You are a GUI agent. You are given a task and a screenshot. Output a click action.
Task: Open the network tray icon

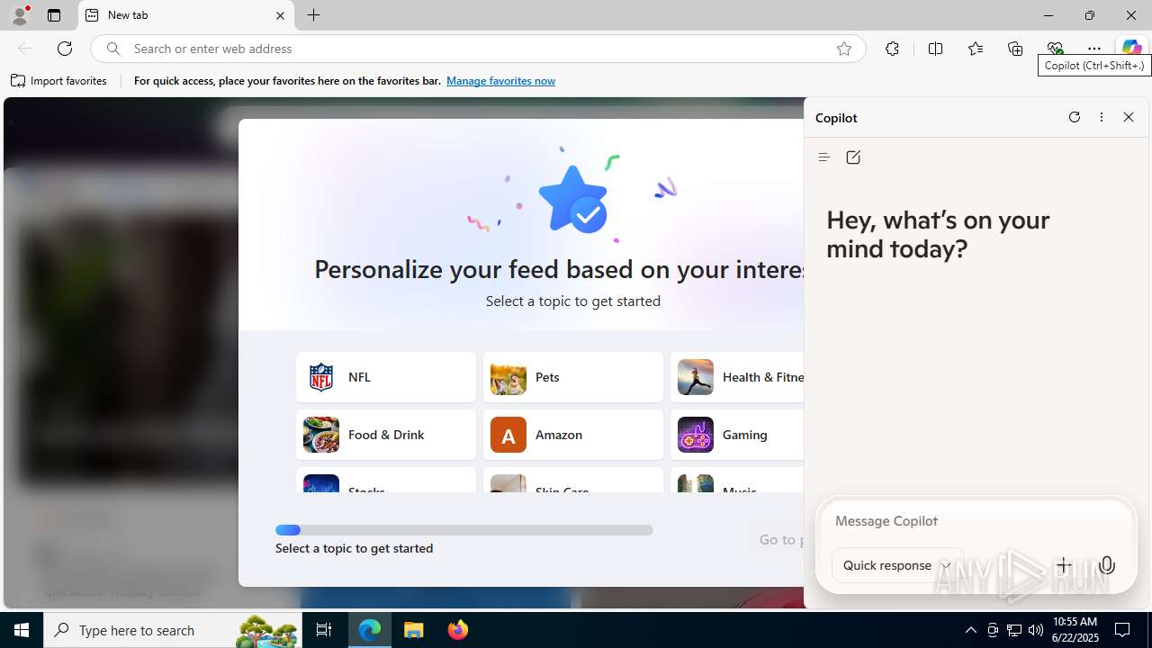click(x=1014, y=630)
